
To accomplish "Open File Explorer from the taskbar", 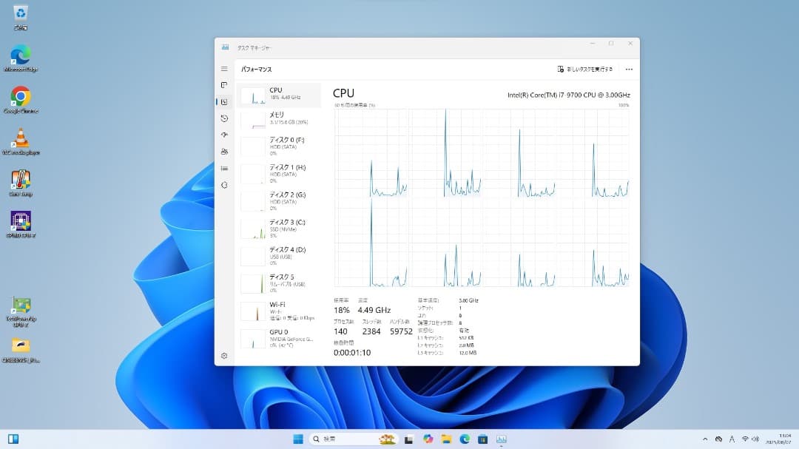I will click(x=445, y=439).
